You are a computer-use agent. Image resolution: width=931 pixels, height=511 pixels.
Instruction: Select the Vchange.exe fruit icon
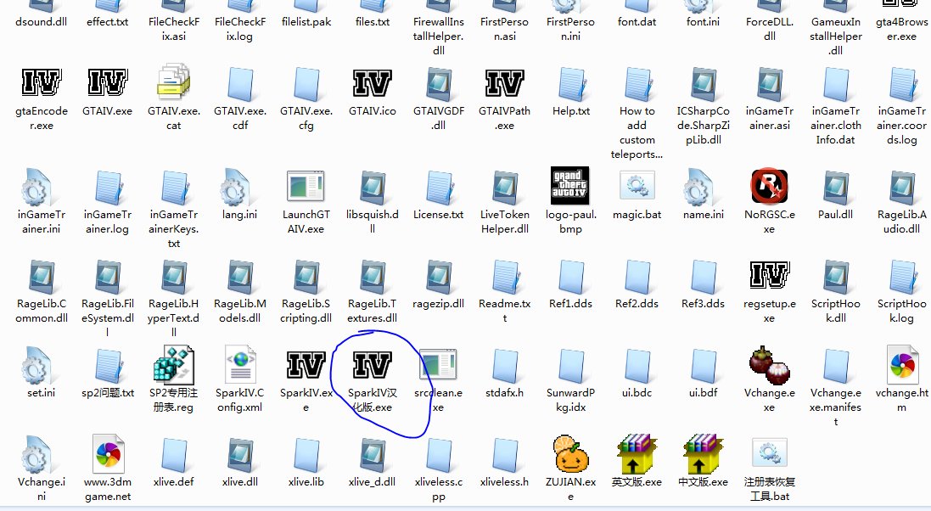[770, 365]
